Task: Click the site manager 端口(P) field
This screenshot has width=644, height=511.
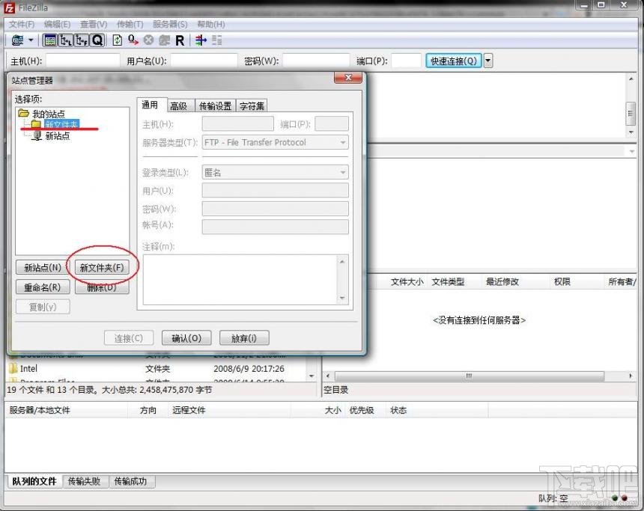Action: click(332, 123)
